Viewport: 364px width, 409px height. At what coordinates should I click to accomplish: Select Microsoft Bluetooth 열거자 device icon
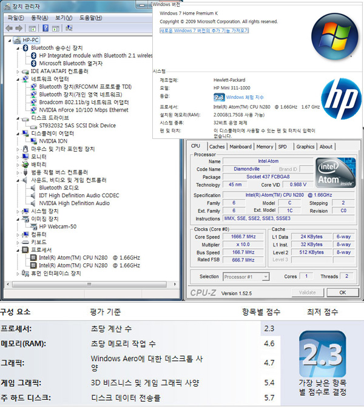pyautogui.click(x=33, y=63)
